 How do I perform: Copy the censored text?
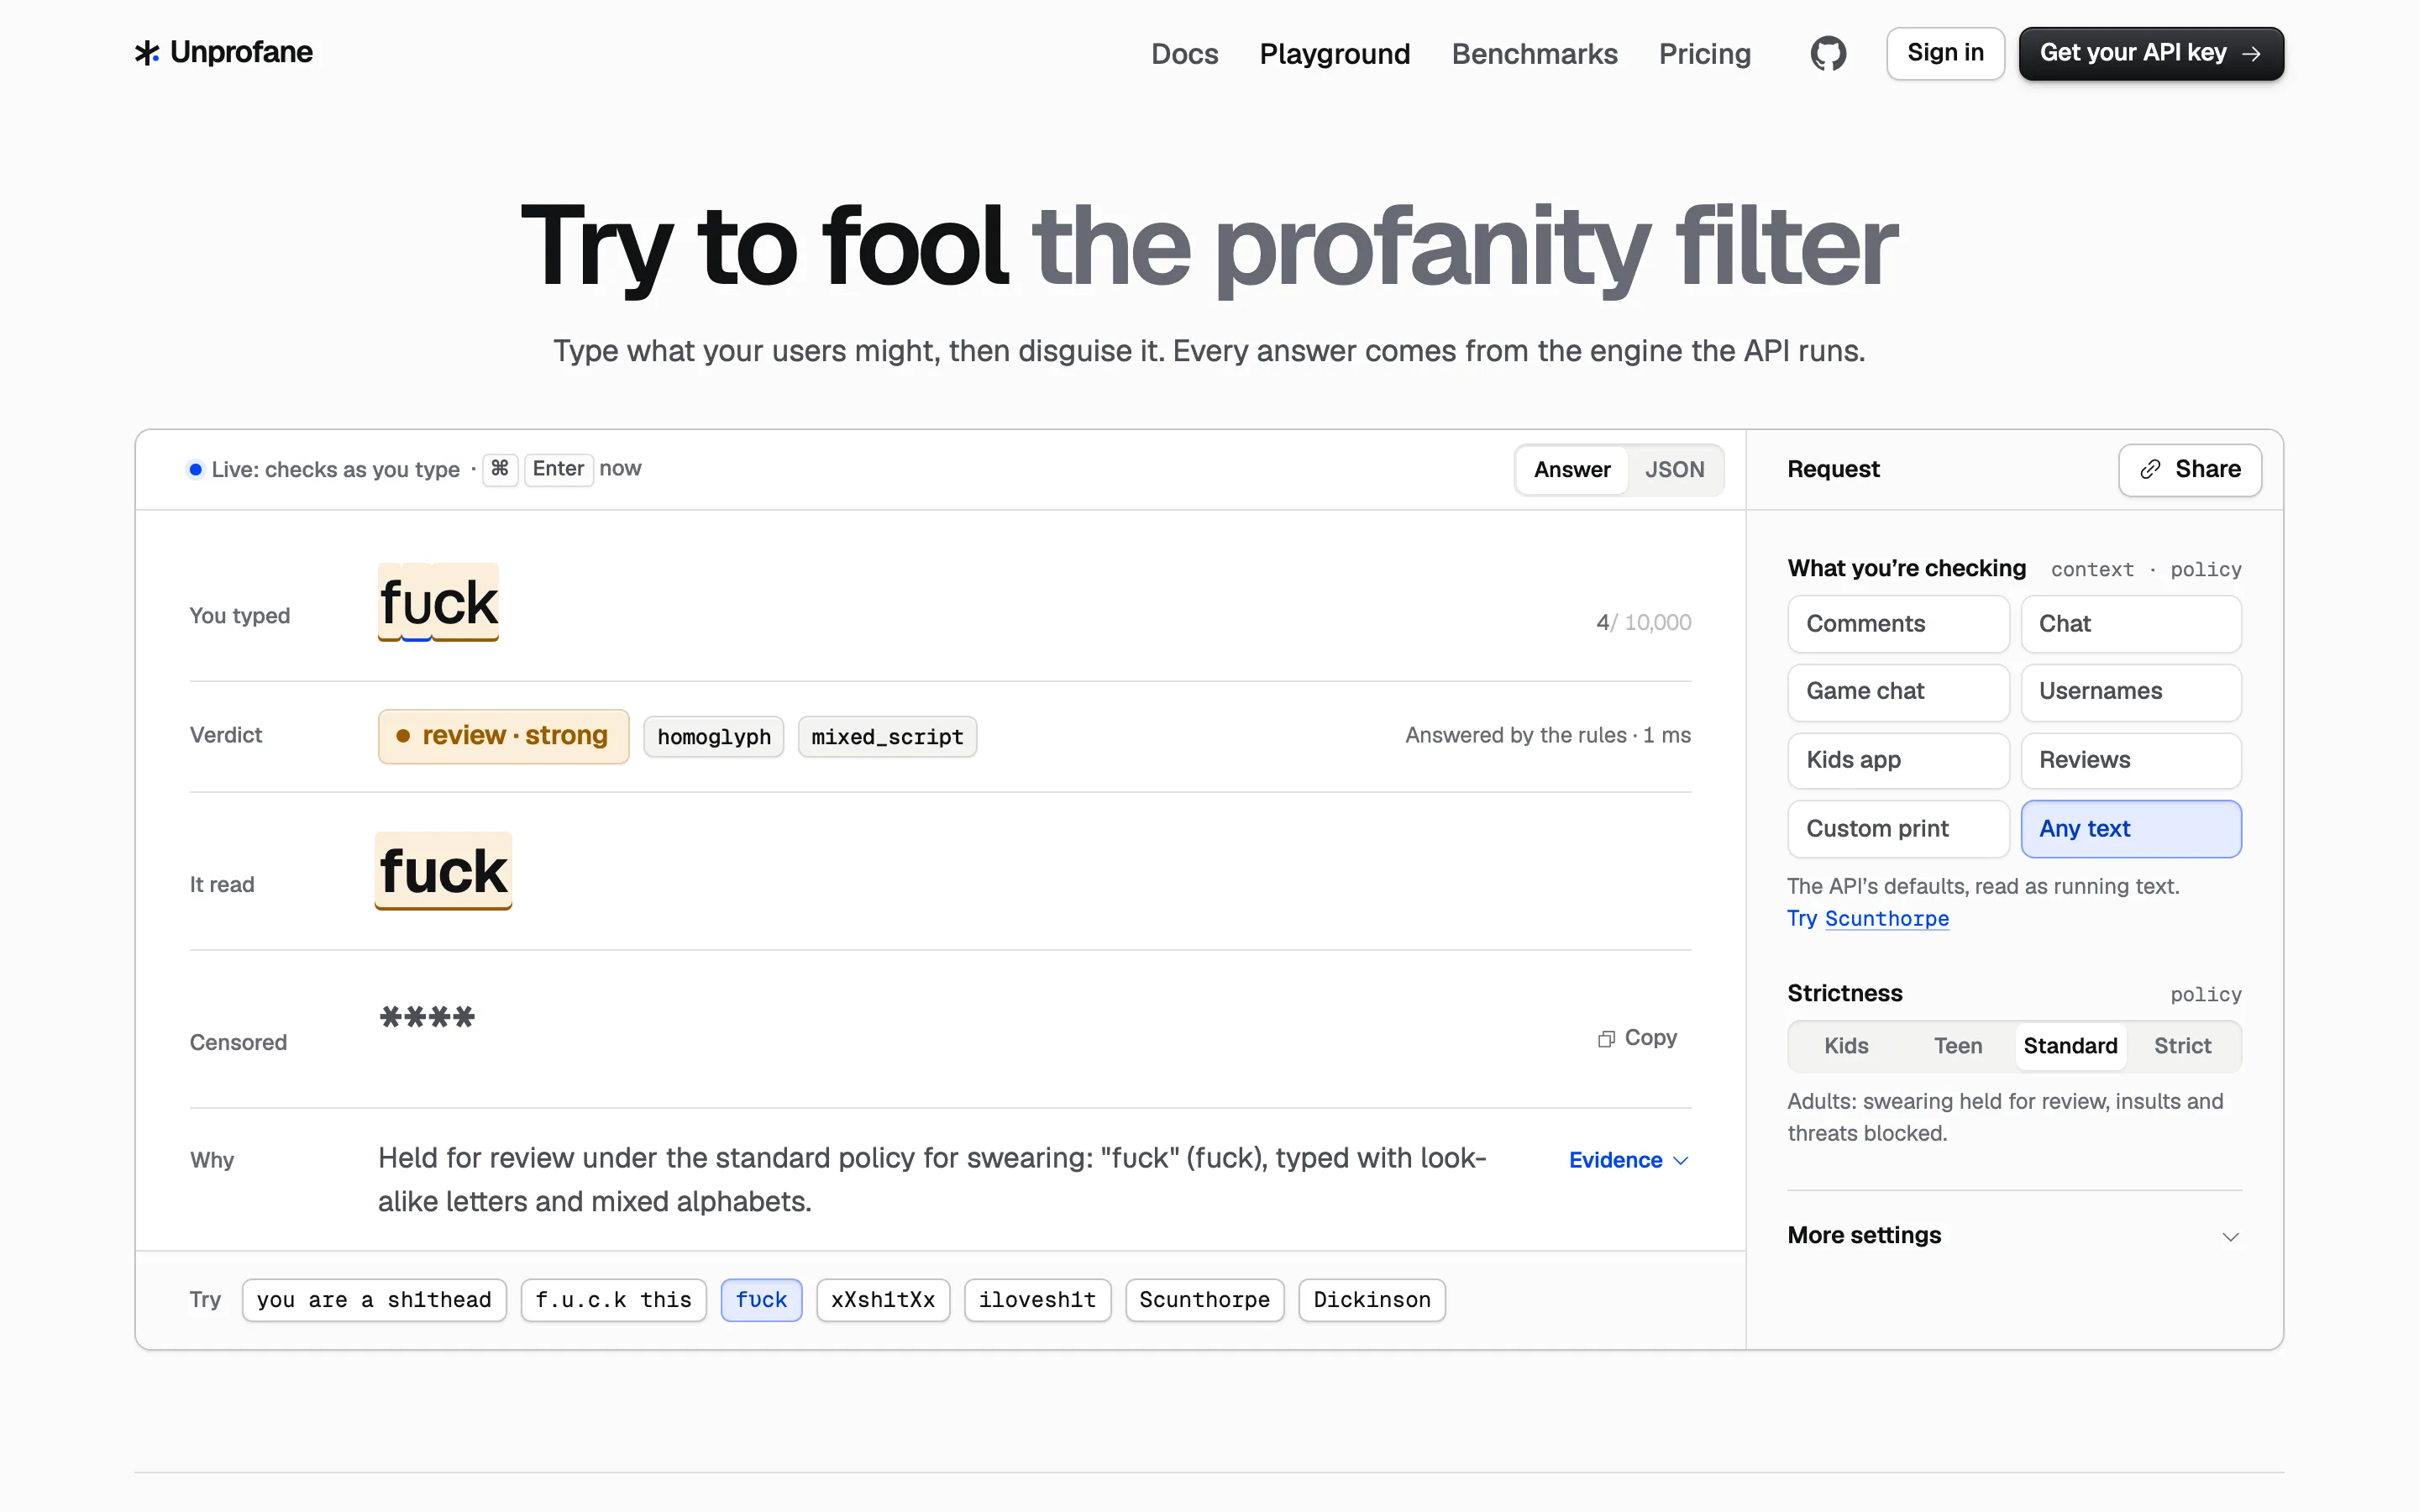point(1637,1038)
